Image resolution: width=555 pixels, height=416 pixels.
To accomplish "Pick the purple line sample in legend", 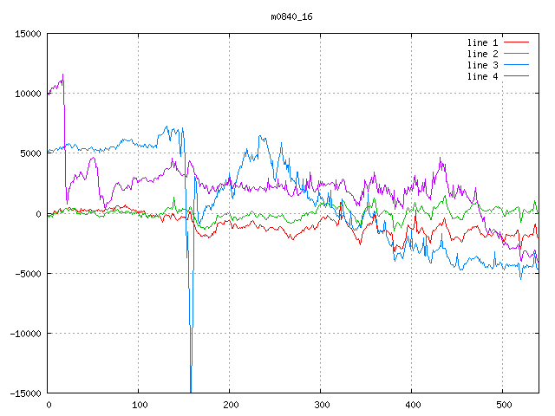I will [x=516, y=76].
